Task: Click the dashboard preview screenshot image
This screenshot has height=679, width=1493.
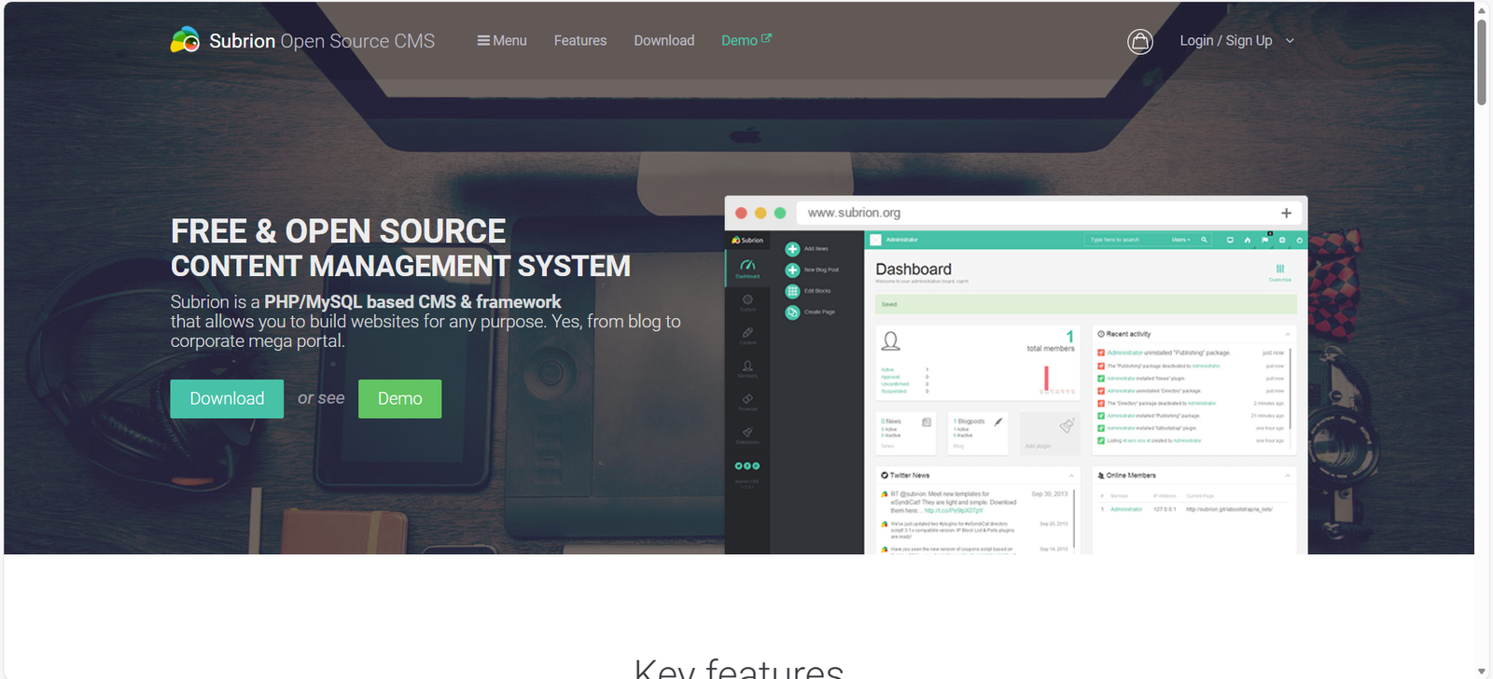Action: click(x=1016, y=375)
